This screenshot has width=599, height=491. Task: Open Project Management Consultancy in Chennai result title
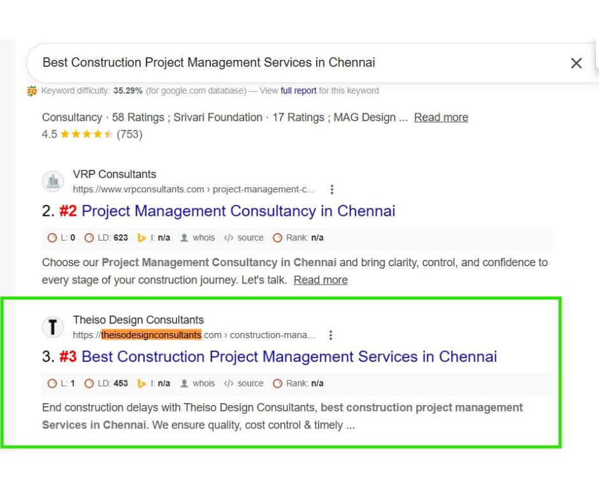[238, 211]
